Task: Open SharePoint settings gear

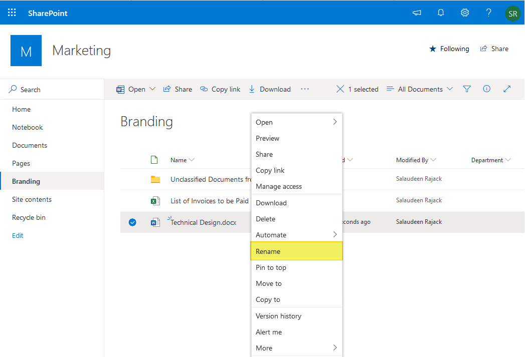Action: click(x=464, y=13)
